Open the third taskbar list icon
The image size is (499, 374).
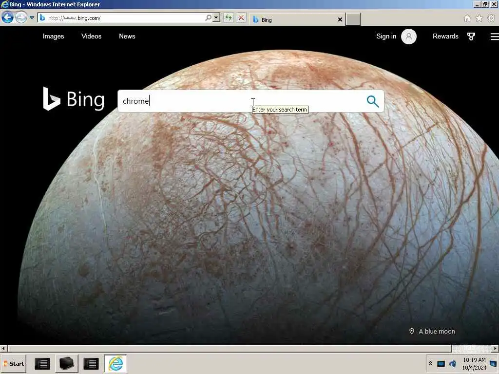91,363
